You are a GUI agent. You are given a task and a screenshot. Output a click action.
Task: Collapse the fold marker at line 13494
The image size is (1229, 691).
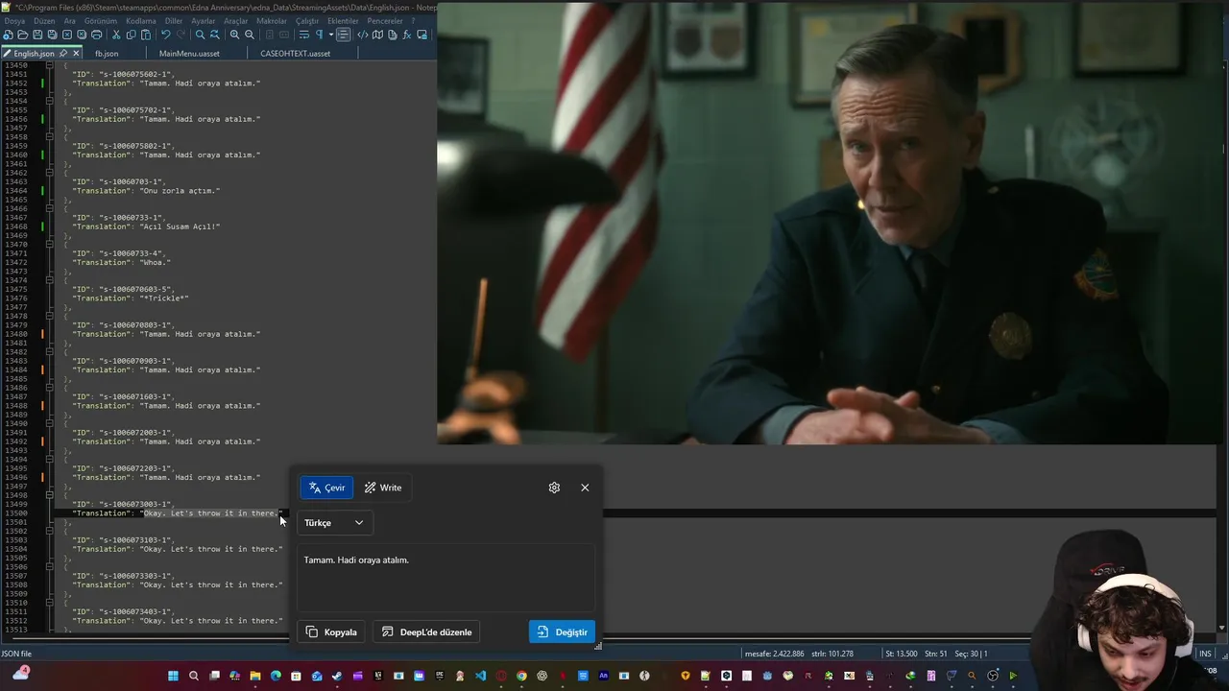(50, 460)
